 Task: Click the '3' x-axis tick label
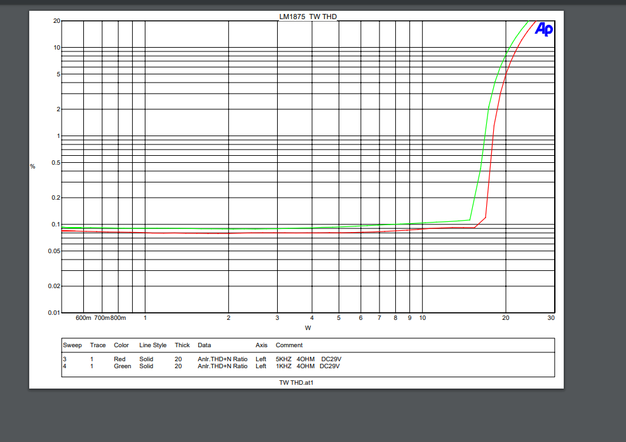277,318
